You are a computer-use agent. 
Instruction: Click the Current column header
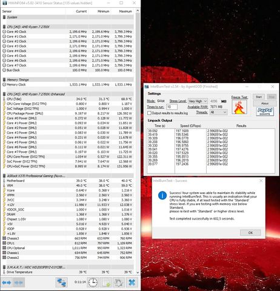tap(81, 12)
